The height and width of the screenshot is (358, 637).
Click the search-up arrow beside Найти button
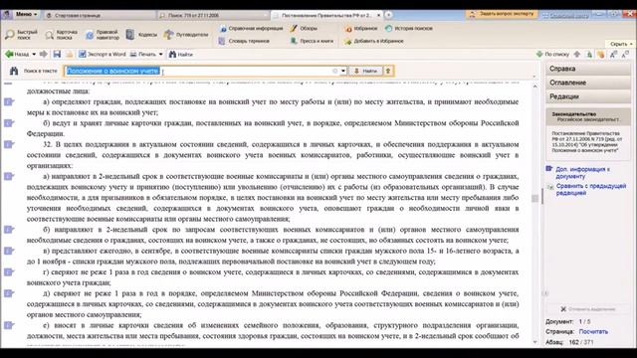[388, 71]
